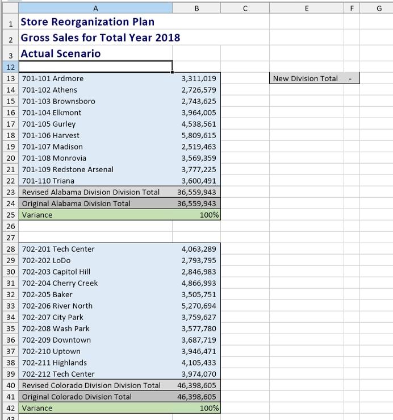Click '701-102 Athens' cell
393x420 pixels.
pos(95,90)
